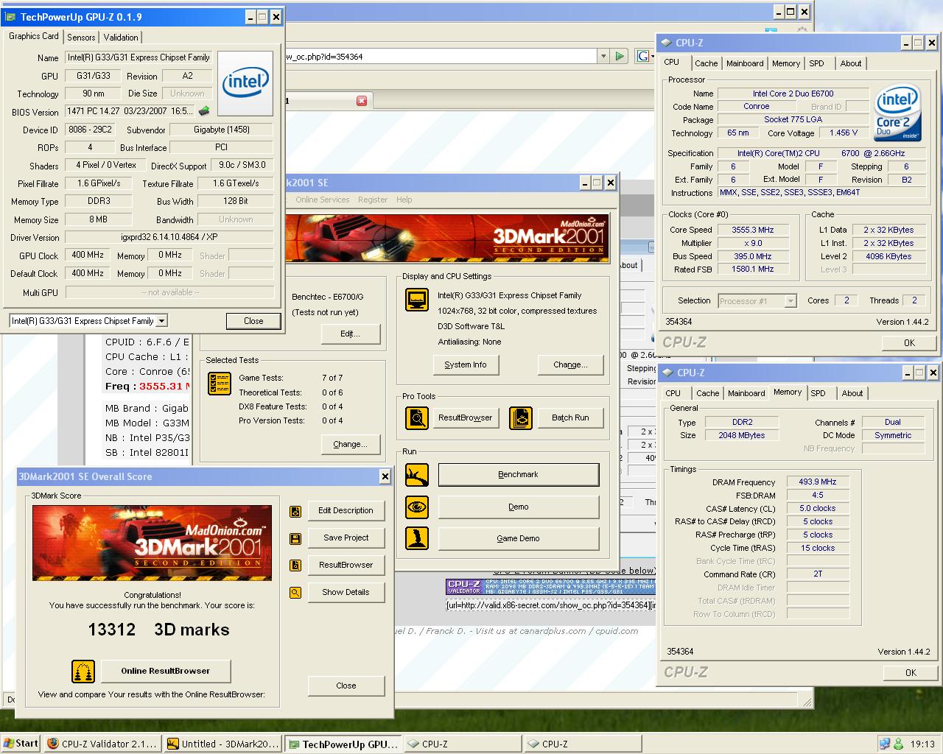Click the GPU-Z Close button

coord(253,321)
